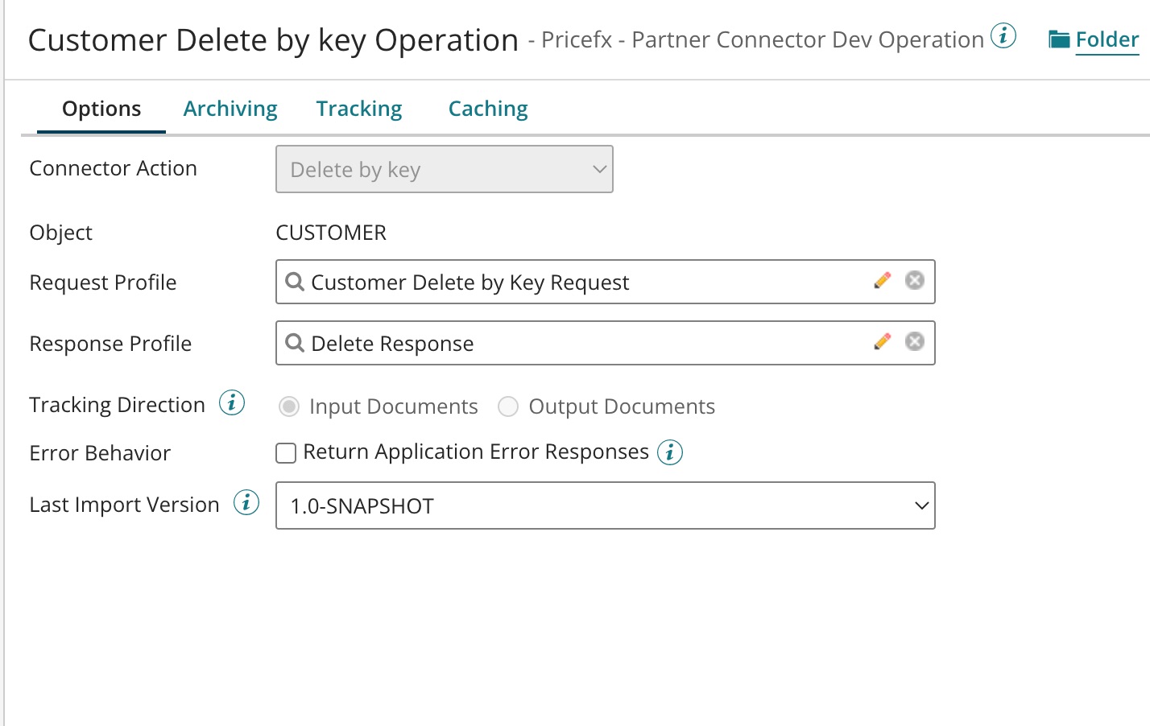Click the Last Import Version info icon
1150x726 pixels.
click(246, 503)
